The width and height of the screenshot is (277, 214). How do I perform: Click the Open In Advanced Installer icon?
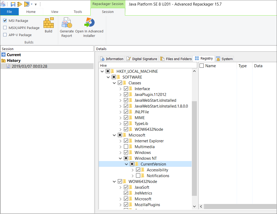click(89, 22)
